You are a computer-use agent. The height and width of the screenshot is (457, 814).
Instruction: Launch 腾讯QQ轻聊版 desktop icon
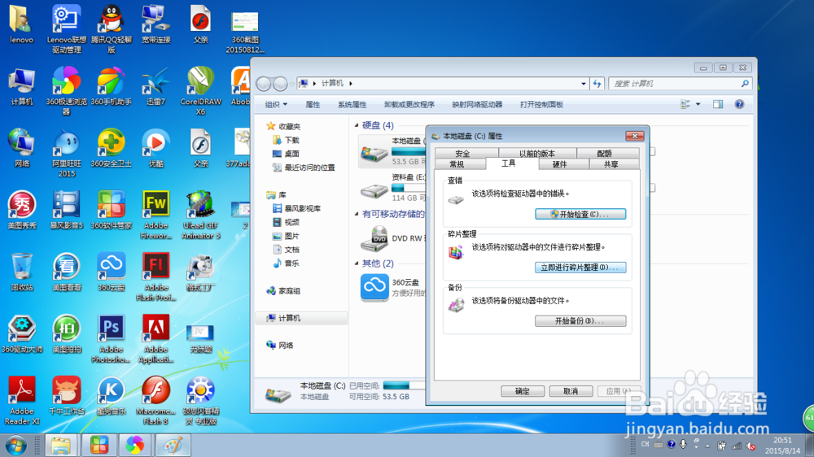click(x=111, y=29)
